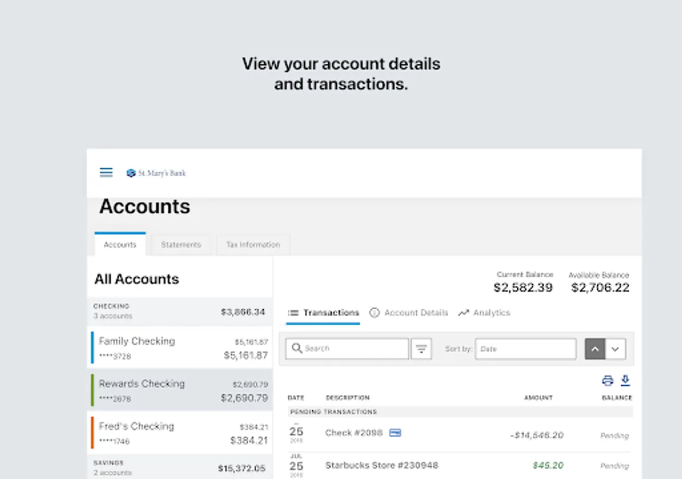Click the St. Mary's Bank logo
The width and height of the screenshot is (682, 479).
(156, 173)
